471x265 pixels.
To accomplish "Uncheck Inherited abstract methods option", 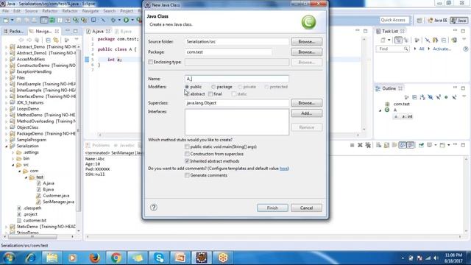I will (x=187, y=161).
